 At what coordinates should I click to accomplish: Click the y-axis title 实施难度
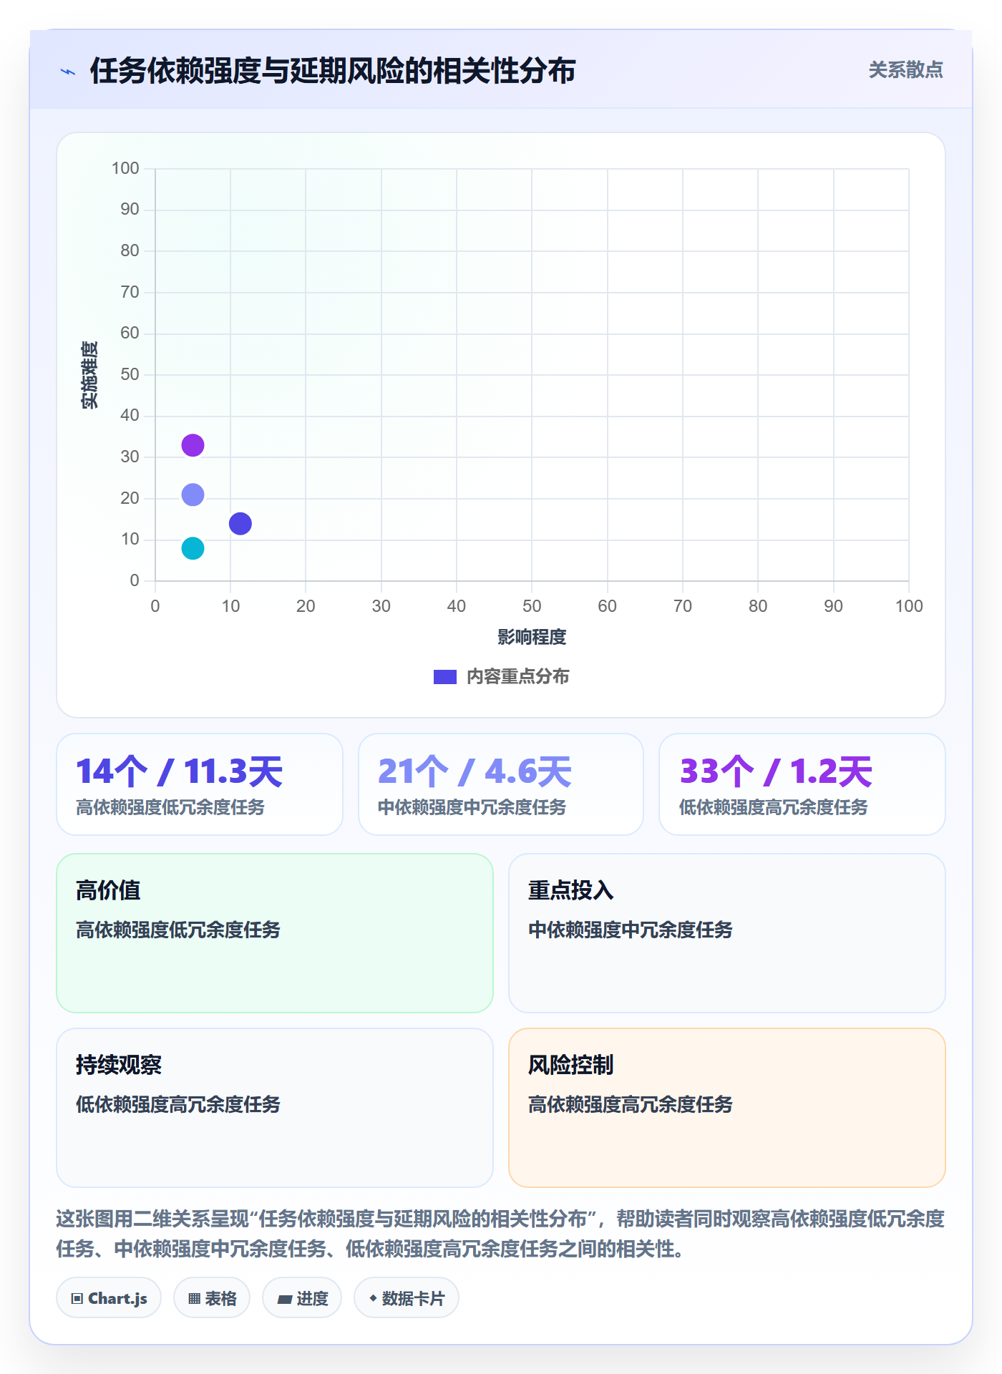(x=89, y=375)
